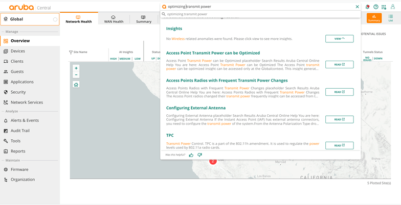Open the user profile icon
Screen dimensions: 401x205
(393, 7)
